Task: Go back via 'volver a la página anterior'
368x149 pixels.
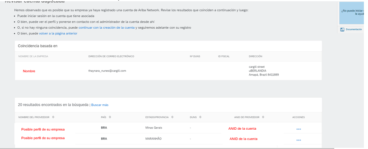Action: 58,33
